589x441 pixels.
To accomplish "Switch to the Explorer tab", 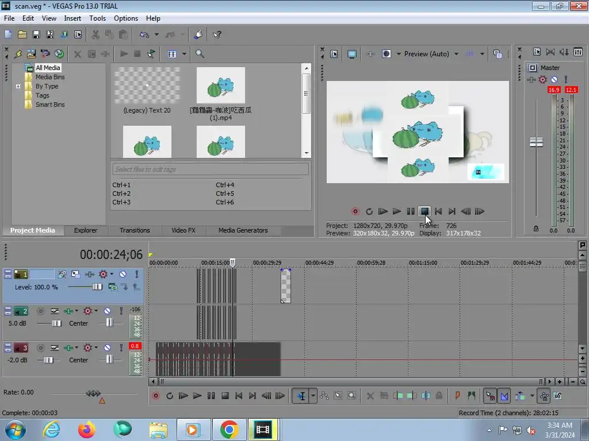I will pyautogui.click(x=86, y=230).
